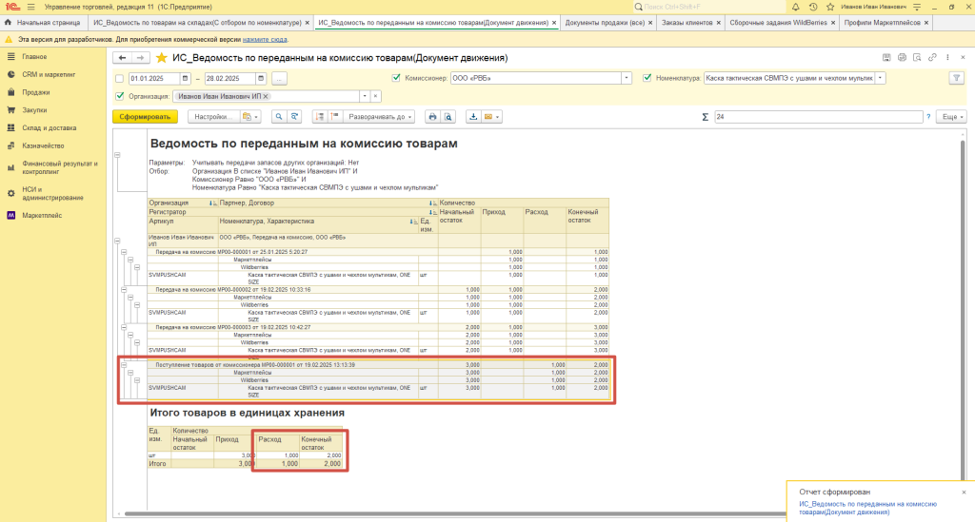Image resolution: width=975 pixels, height=522 pixels.
Task: Open print preview icon in report toolbar
Action: coord(448,117)
